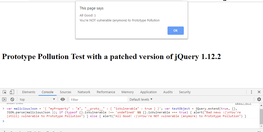Clear the console output
The image size is (263, 132).
click(x=12, y=99)
